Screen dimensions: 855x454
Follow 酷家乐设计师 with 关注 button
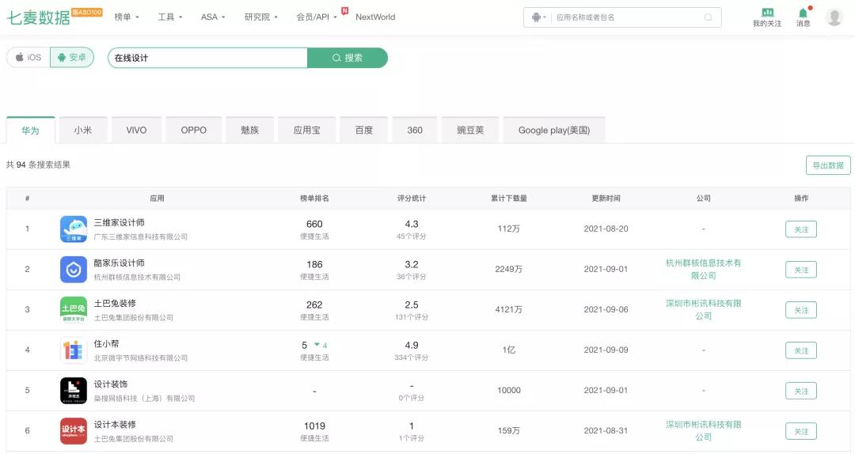click(801, 270)
